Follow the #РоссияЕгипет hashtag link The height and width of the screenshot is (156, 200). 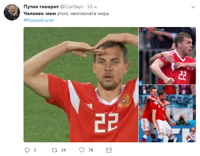pos(39,21)
